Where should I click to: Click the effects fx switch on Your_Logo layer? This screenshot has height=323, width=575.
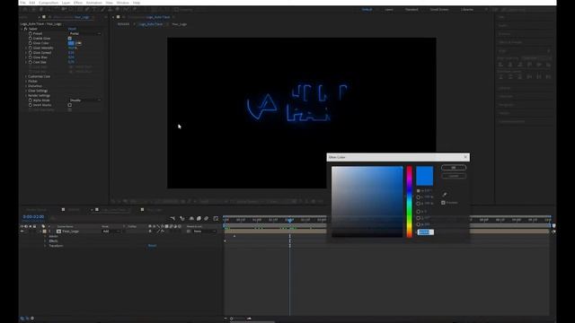(163, 231)
